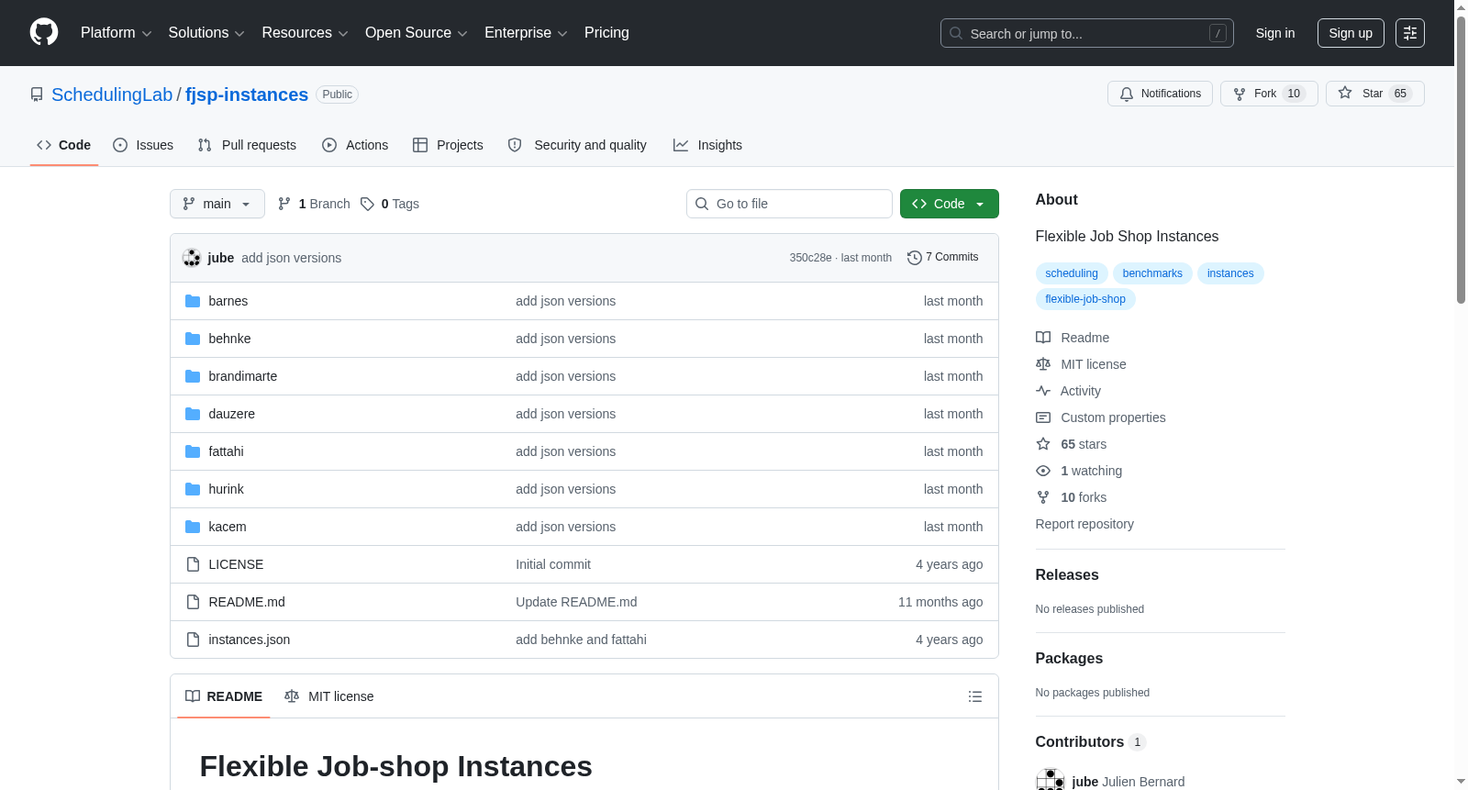This screenshot has width=1468, height=790.
Task: Click the branch icon beside 1 Branch
Action: coord(284,204)
